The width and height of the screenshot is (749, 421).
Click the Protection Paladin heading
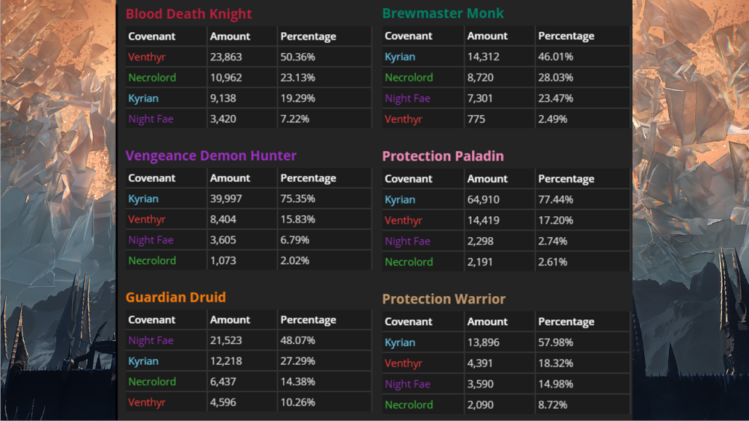point(443,156)
